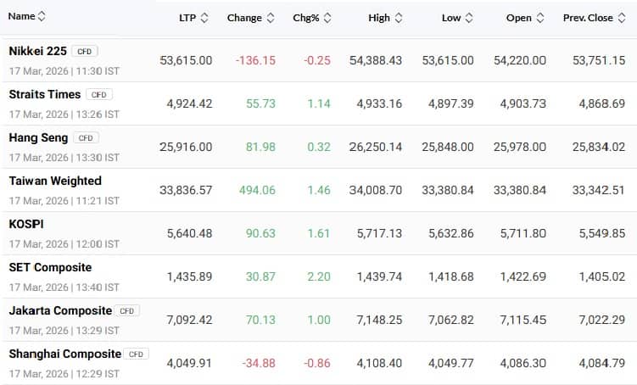This screenshot has width=637, height=385.
Task: Select Hang Seng change 81.98
Action: coord(260,147)
